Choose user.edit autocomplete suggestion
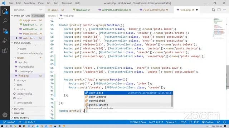 click(129, 93)
